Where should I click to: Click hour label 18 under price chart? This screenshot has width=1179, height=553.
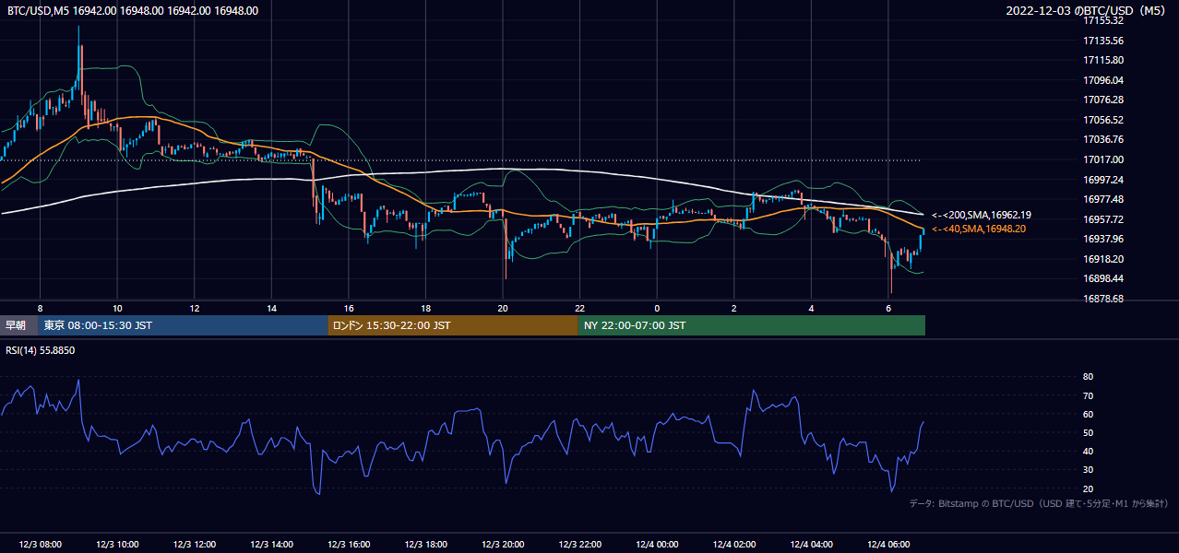click(425, 308)
